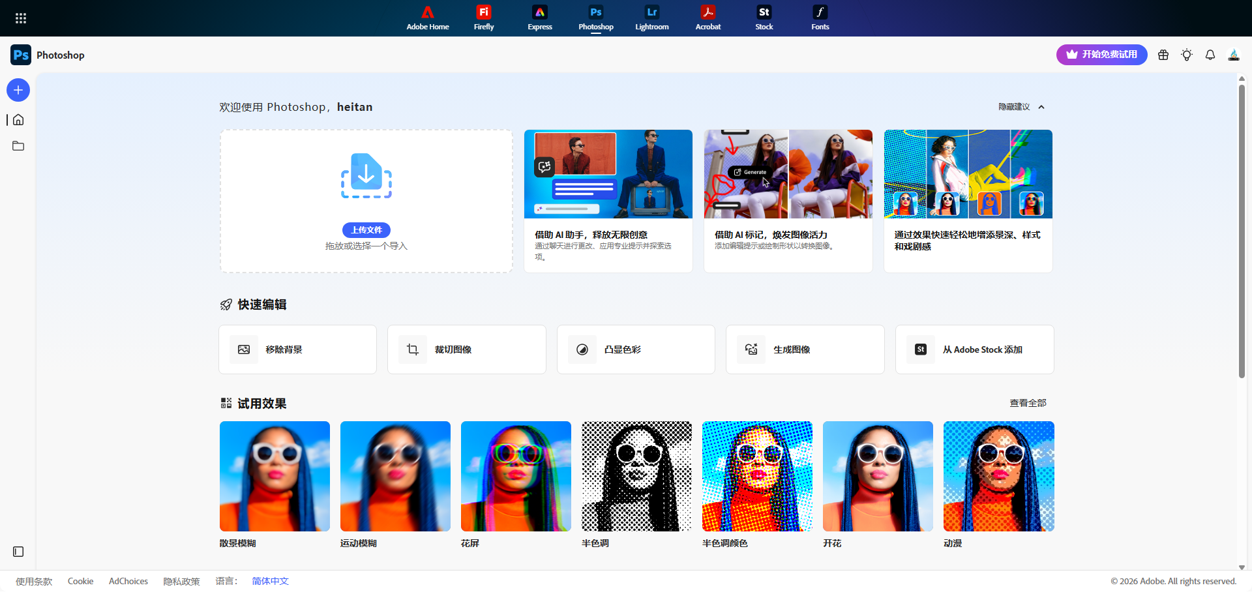The width and height of the screenshot is (1252, 594).
Task: Click the 上传文件 upload button
Action: coord(366,230)
